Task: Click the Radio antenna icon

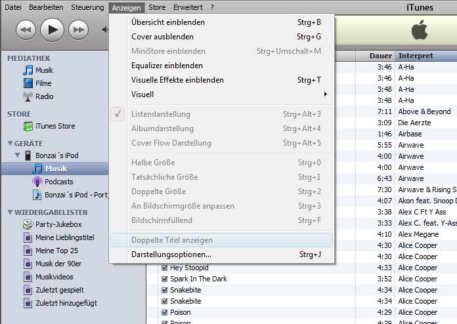Action: (28, 96)
